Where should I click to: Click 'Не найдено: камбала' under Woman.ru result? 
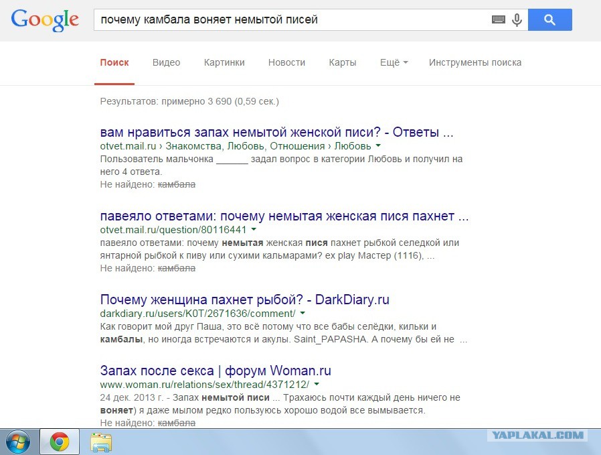(x=147, y=423)
